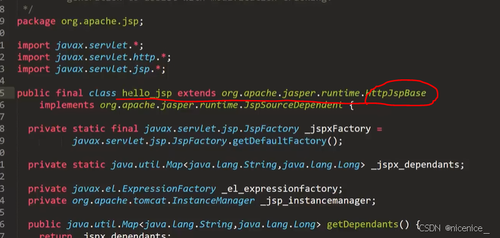This screenshot has height=238, width=500.
Task: Click the "extends" keyword in class declaration
Action: click(x=197, y=93)
